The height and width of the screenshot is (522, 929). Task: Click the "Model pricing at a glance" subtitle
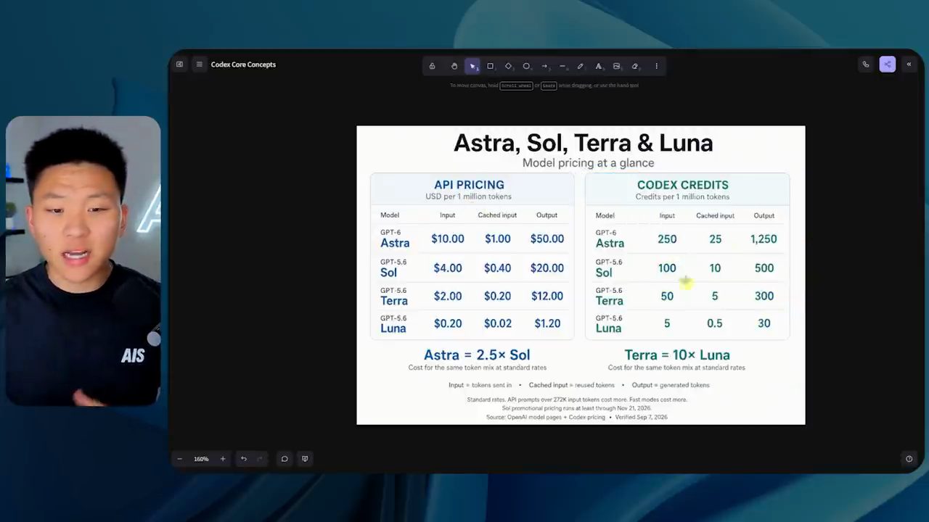point(588,163)
